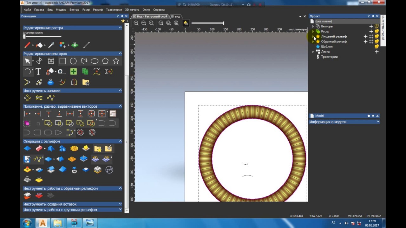Choose the ellipse vector tool

click(x=95, y=61)
